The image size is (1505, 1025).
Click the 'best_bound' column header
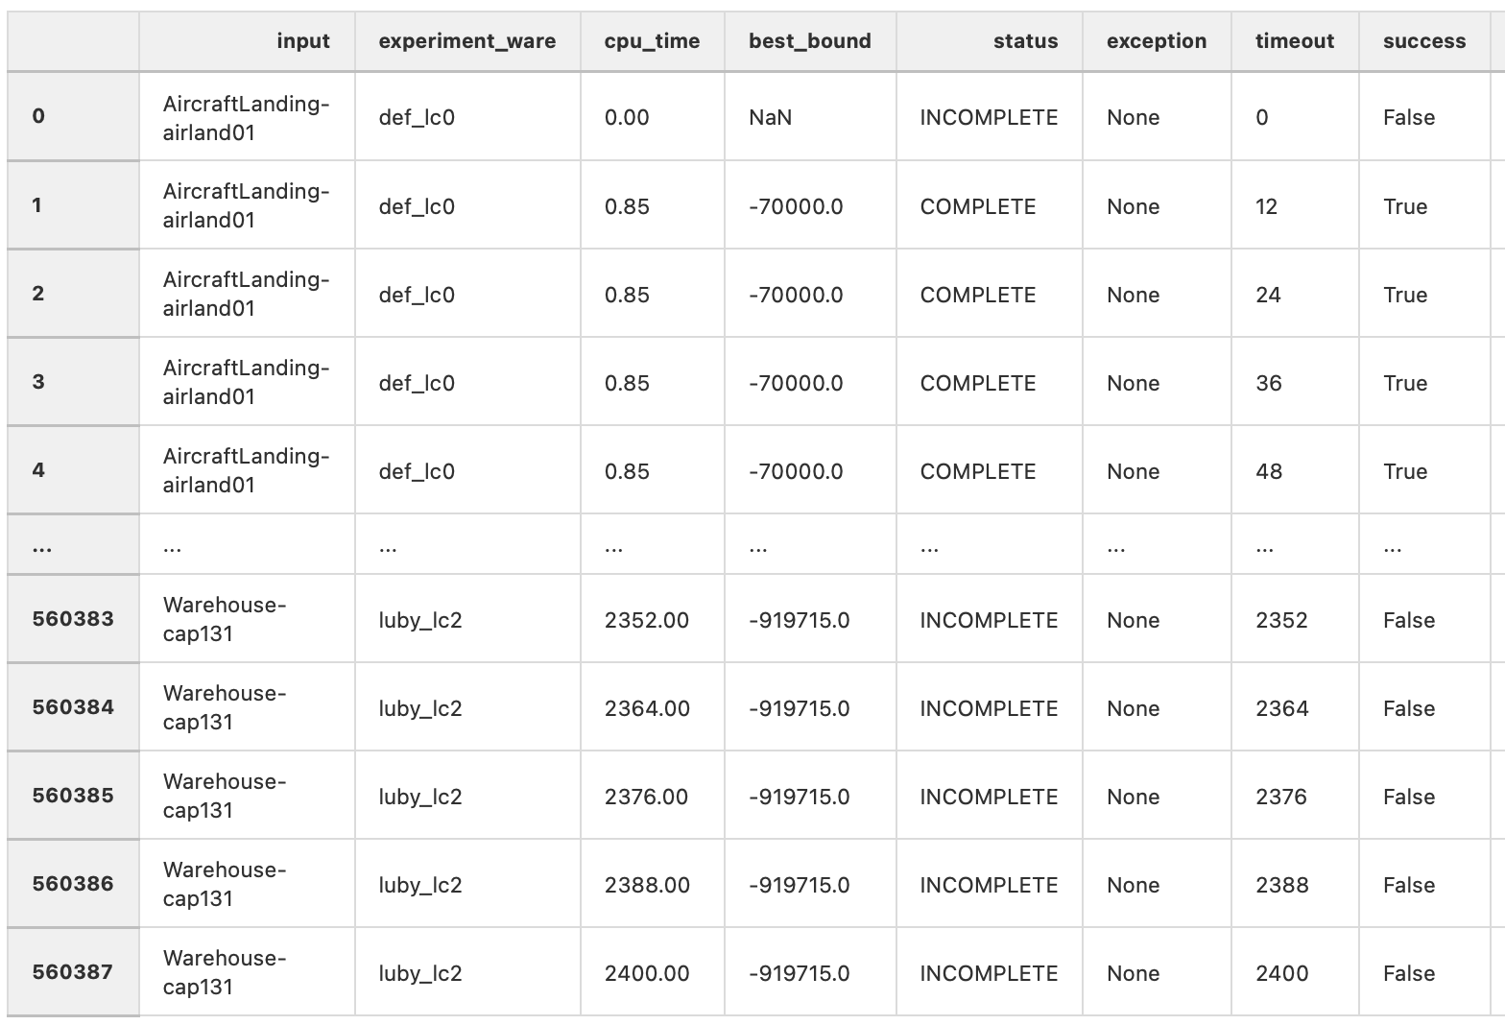click(x=810, y=41)
